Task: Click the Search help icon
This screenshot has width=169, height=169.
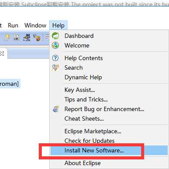Action: (55, 68)
